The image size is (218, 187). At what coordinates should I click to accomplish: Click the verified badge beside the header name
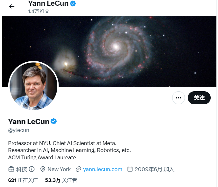coord(73,3)
